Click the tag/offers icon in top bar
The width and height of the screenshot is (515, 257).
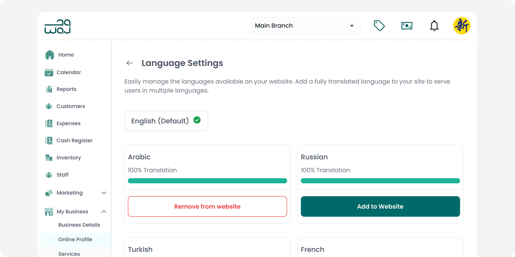click(x=379, y=26)
